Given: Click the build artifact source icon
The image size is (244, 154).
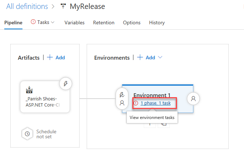Looking at the screenshot, I should (29, 90).
